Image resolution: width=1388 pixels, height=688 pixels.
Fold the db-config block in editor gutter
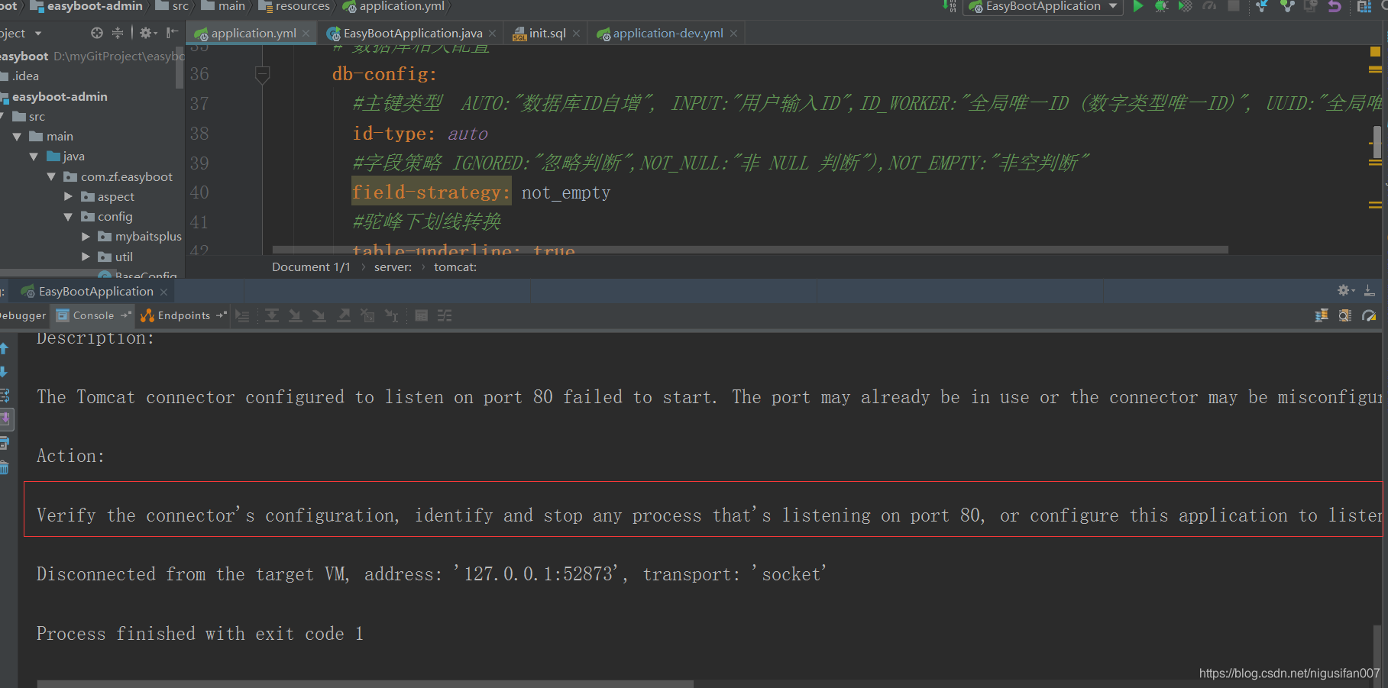click(x=262, y=75)
